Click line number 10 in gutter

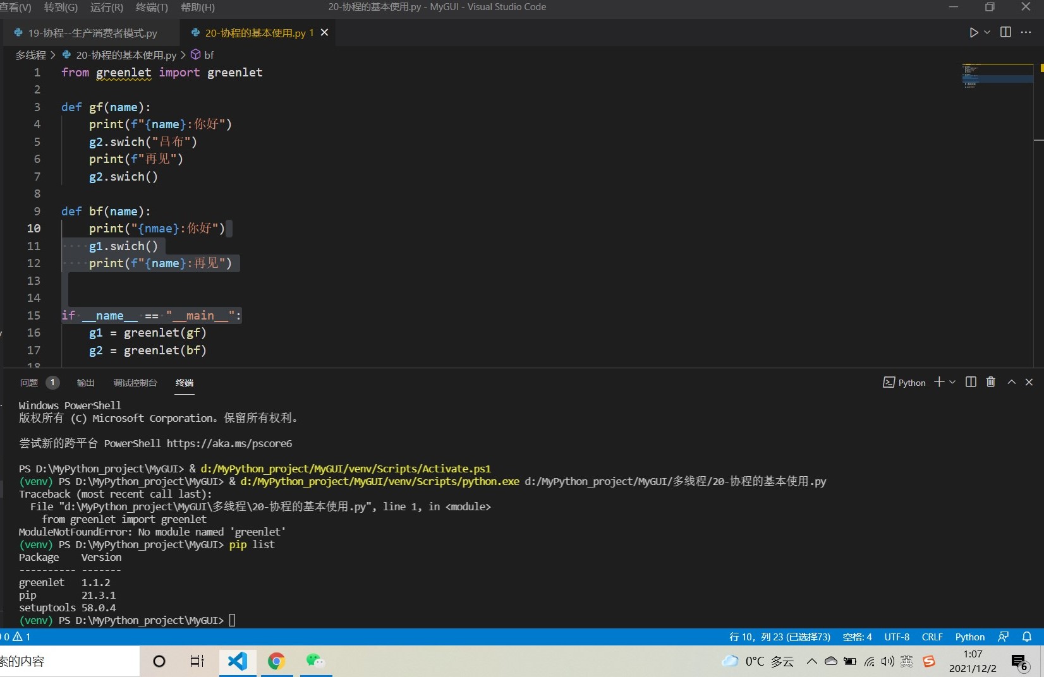33,228
